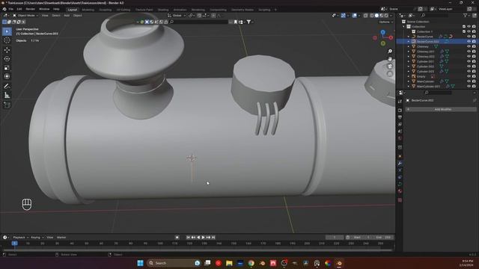Click the Start frame field in timeline

(x=361, y=238)
